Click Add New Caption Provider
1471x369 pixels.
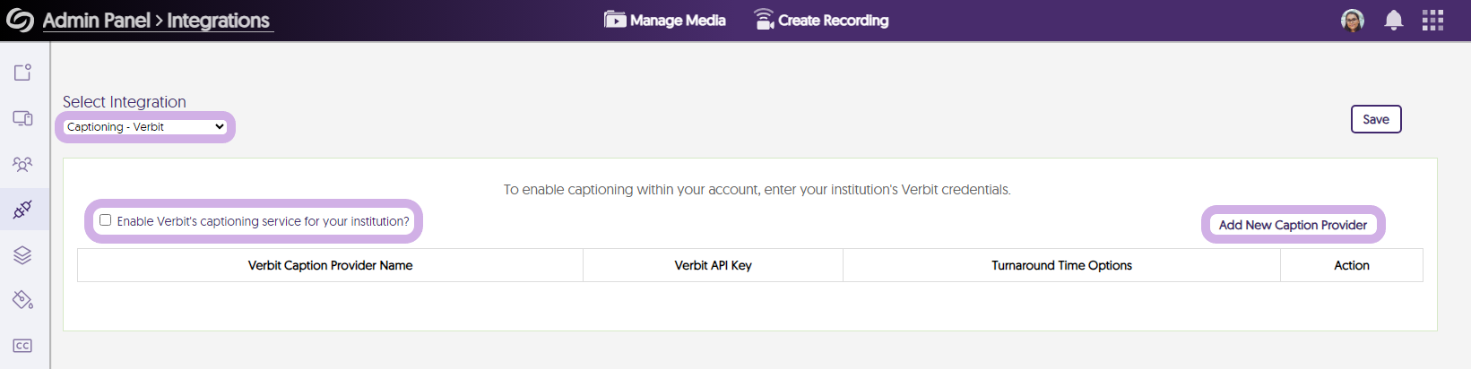tap(1293, 225)
